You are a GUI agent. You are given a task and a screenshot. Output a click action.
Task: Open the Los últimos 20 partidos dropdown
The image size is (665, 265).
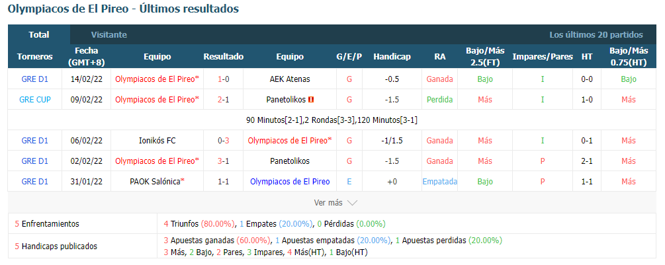(x=596, y=35)
